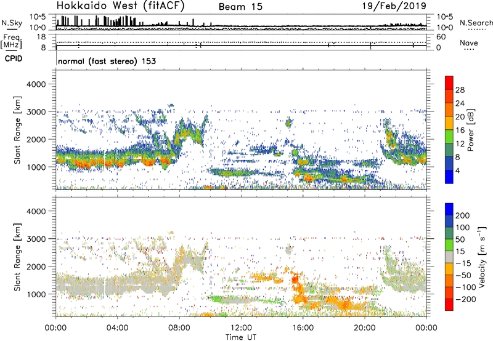The width and height of the screenshot is (493, 341).
Task: Click the "60" tick on the Nave axis
Action: (x=441, y=37)
